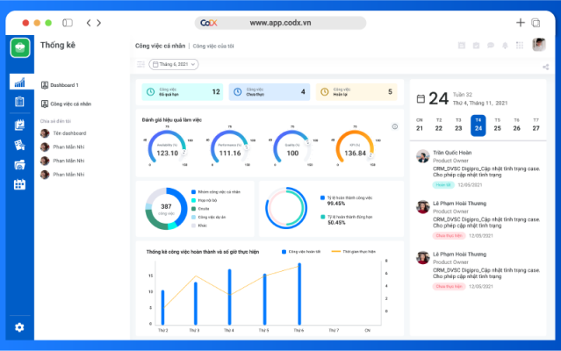Open Công việc của tôi breadcrumb link

point(213,47)
